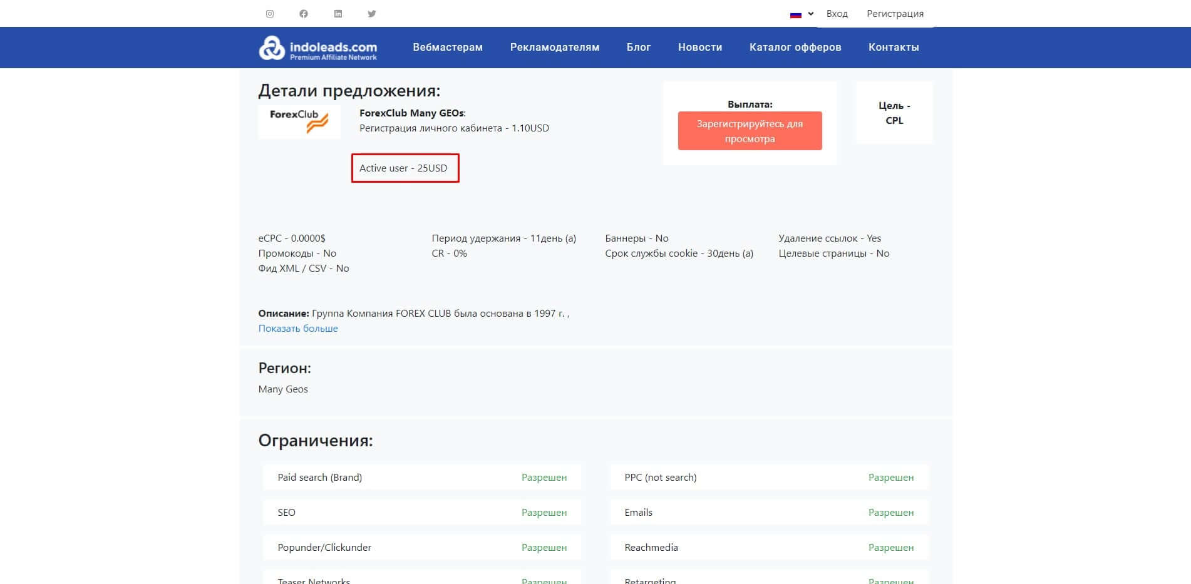Viewport: 1191px width, 584px height.
Task: Click the Период удержания - 11день text
Action: (x=504, y=238)
